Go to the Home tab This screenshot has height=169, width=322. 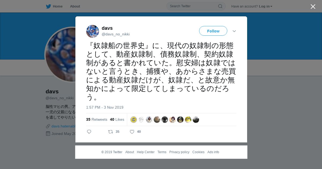click(x=57, y=6)
